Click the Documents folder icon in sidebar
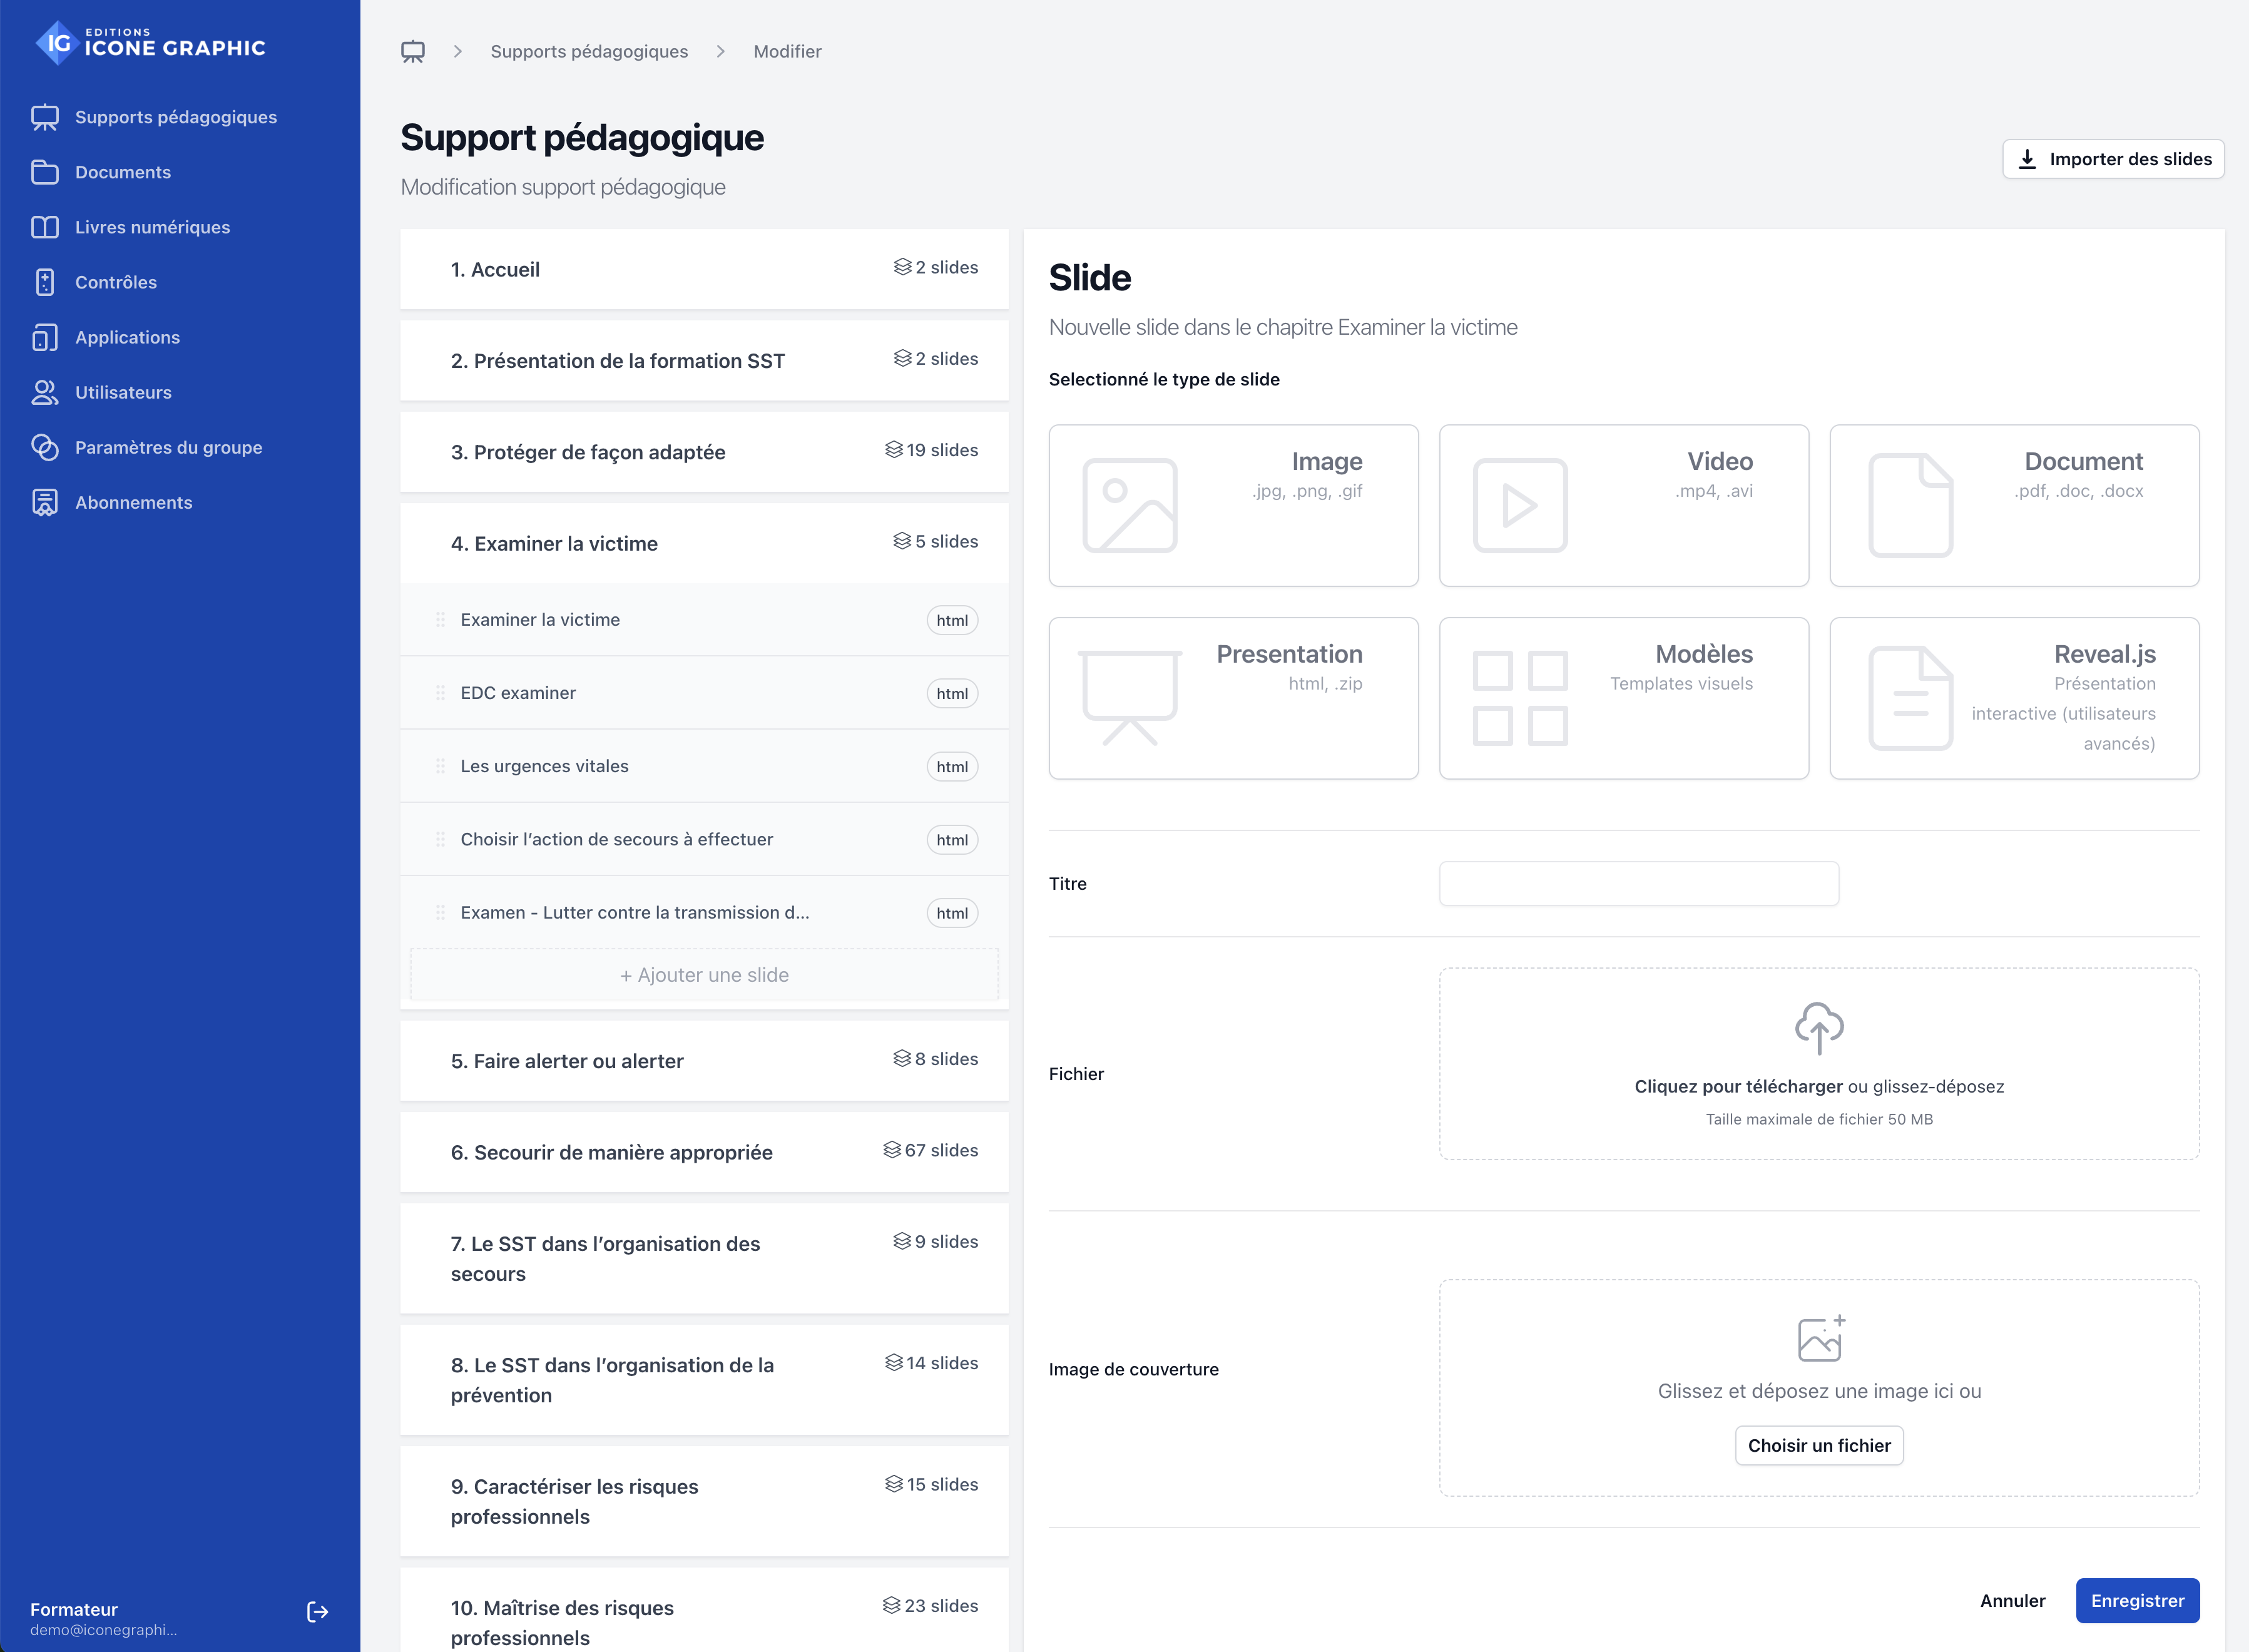This screenshot has width=2249, height=1652. (x=45, y=172)
